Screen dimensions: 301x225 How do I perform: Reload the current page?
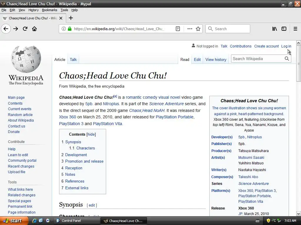(x=25, y=29)
